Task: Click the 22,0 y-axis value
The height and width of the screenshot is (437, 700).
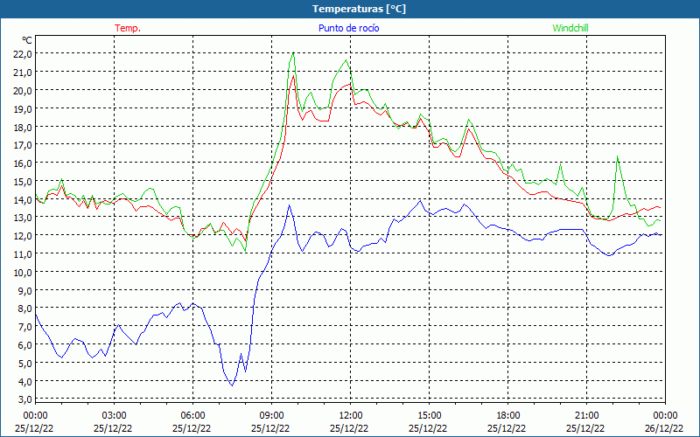Action: click(x=23, y=53)
